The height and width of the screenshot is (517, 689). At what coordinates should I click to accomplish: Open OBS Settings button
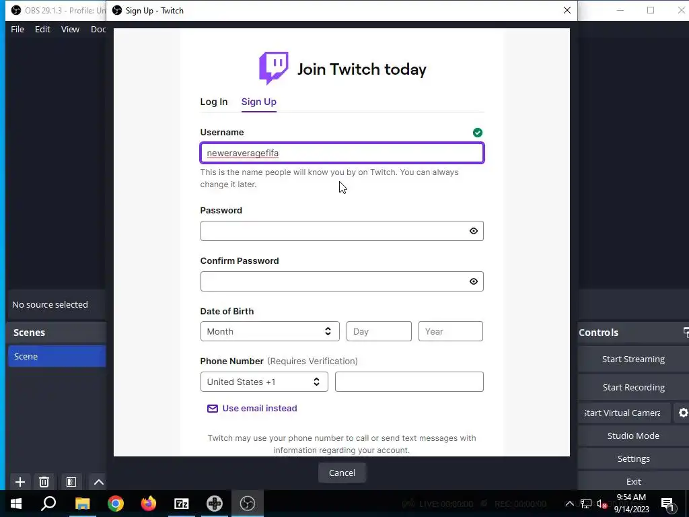point(633,458)
